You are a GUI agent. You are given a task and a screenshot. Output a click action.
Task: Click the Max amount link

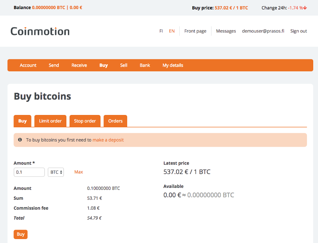[79, 172]
